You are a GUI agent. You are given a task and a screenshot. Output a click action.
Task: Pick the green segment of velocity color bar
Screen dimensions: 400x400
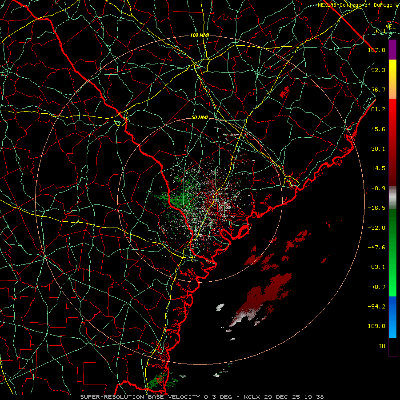(392, 252)
